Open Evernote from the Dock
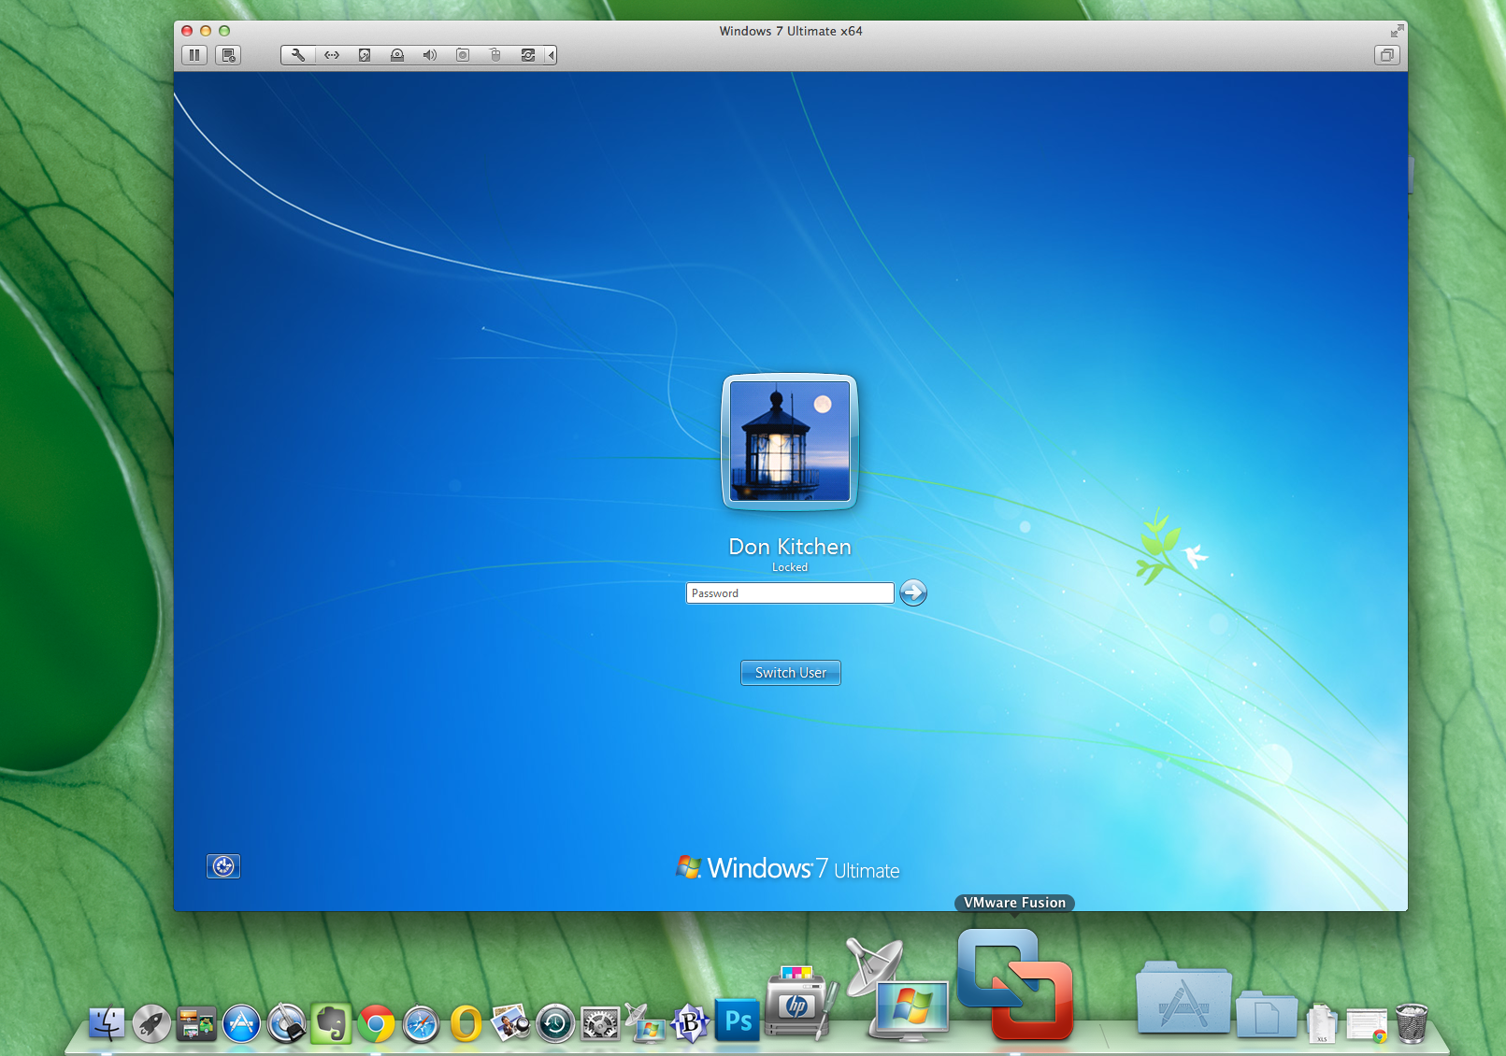Screen dimensions: 1506x1056 click(332, 1024)
